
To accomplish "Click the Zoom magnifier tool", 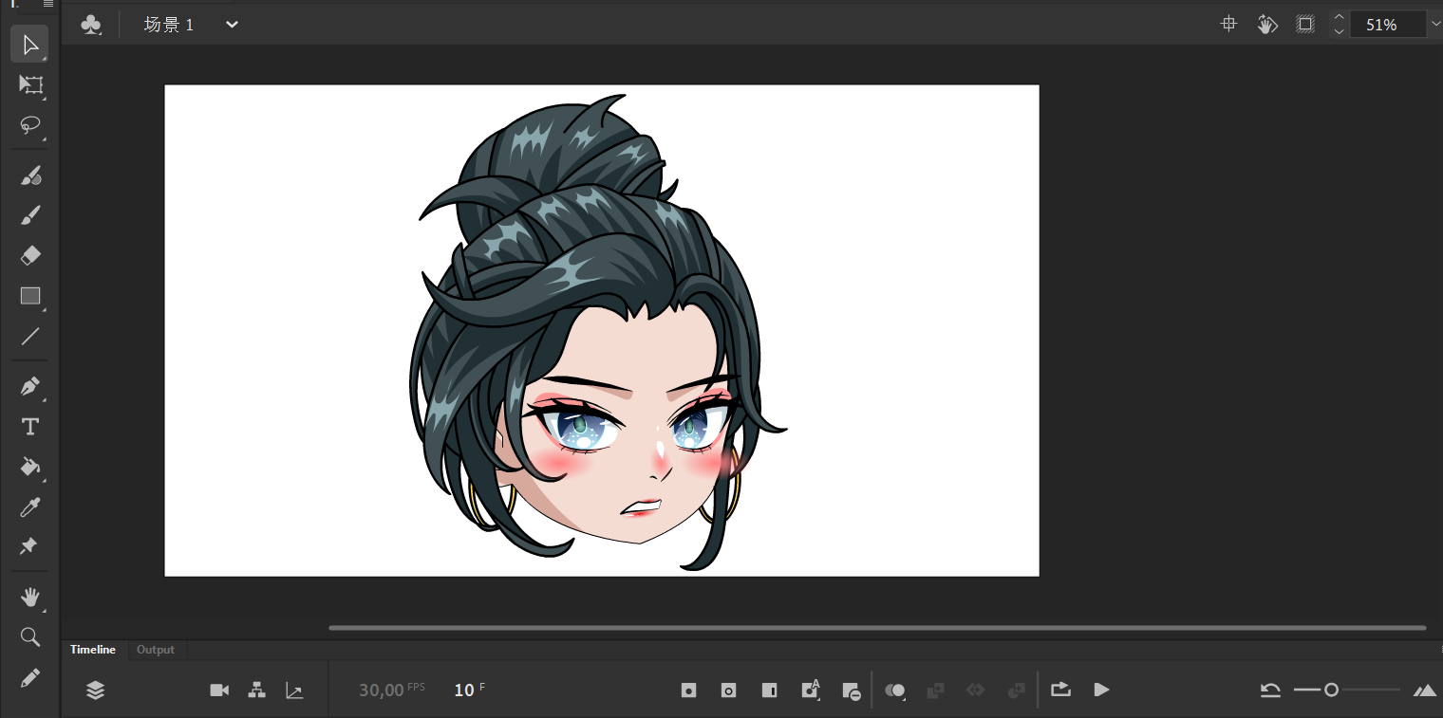I will 30,637.
